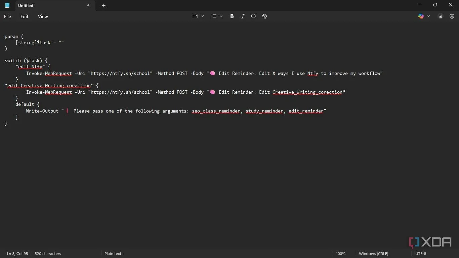Viewport: 459px width, 258px height.
Task: Click the text "improve my workflow"
Action: (x=354, y=73)
